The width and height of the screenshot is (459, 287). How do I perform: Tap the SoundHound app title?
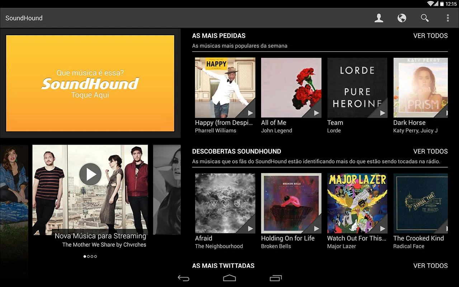pyautogui.click(x=24, y=18)
